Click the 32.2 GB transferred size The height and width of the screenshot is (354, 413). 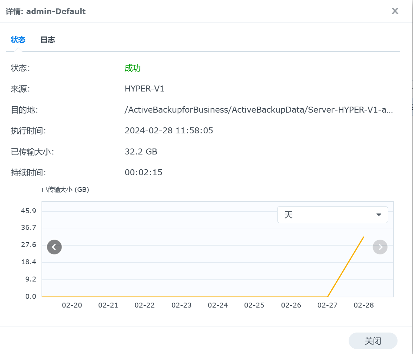click(x=141, y=152)
